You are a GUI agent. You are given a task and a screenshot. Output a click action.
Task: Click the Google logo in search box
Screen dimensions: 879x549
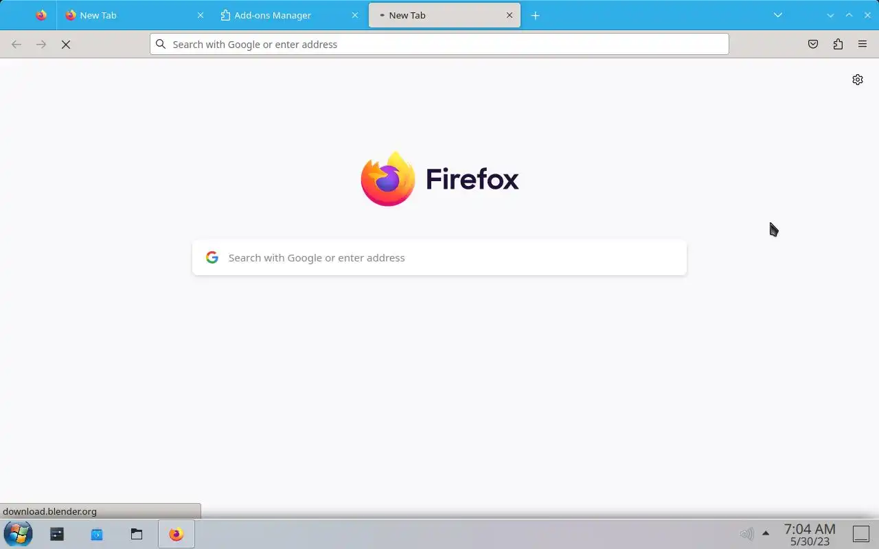(212, 257)
